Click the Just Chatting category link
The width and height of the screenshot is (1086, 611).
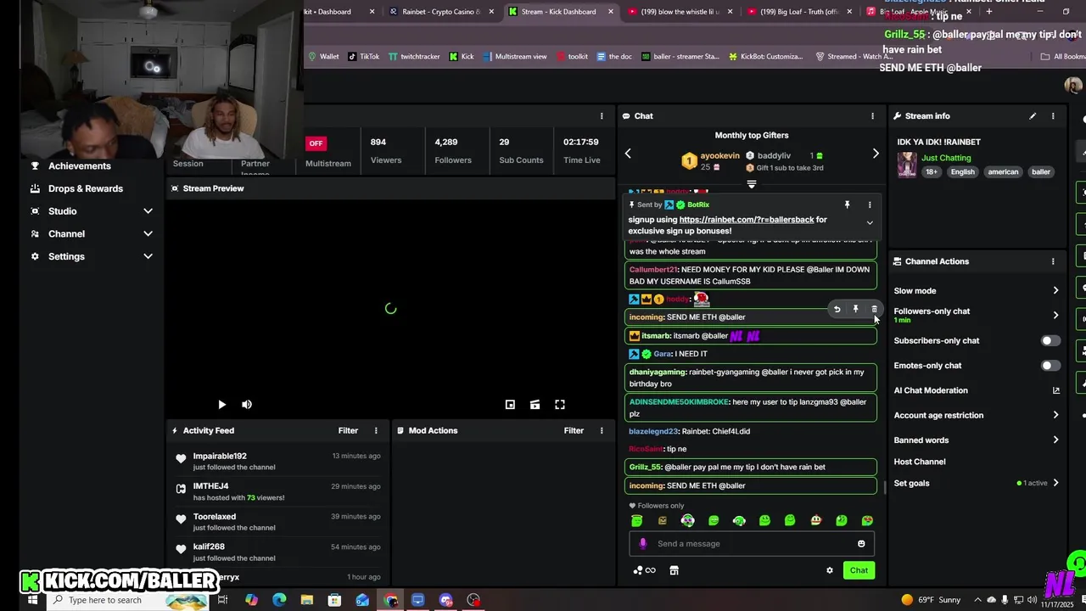coord(946,158)
